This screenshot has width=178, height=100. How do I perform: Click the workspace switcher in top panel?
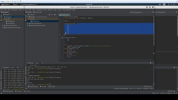click(x=164, y=4)
